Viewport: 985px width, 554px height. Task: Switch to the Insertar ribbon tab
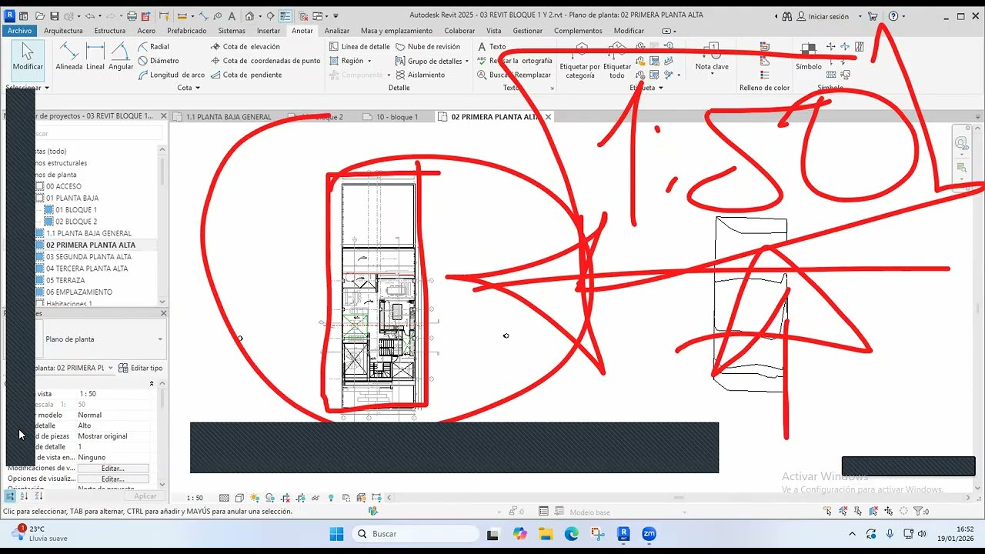tap(269, 31)
